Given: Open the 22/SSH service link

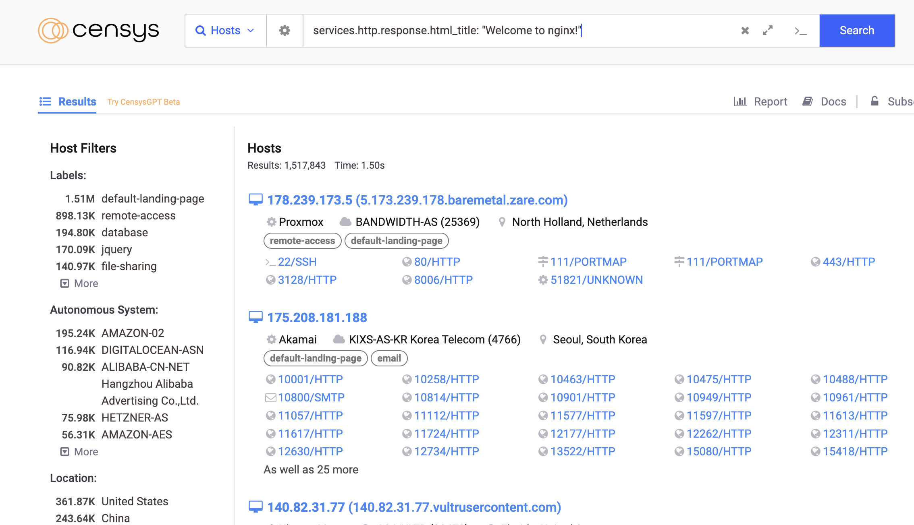Looking at the screenshot, I should [297, 262].
